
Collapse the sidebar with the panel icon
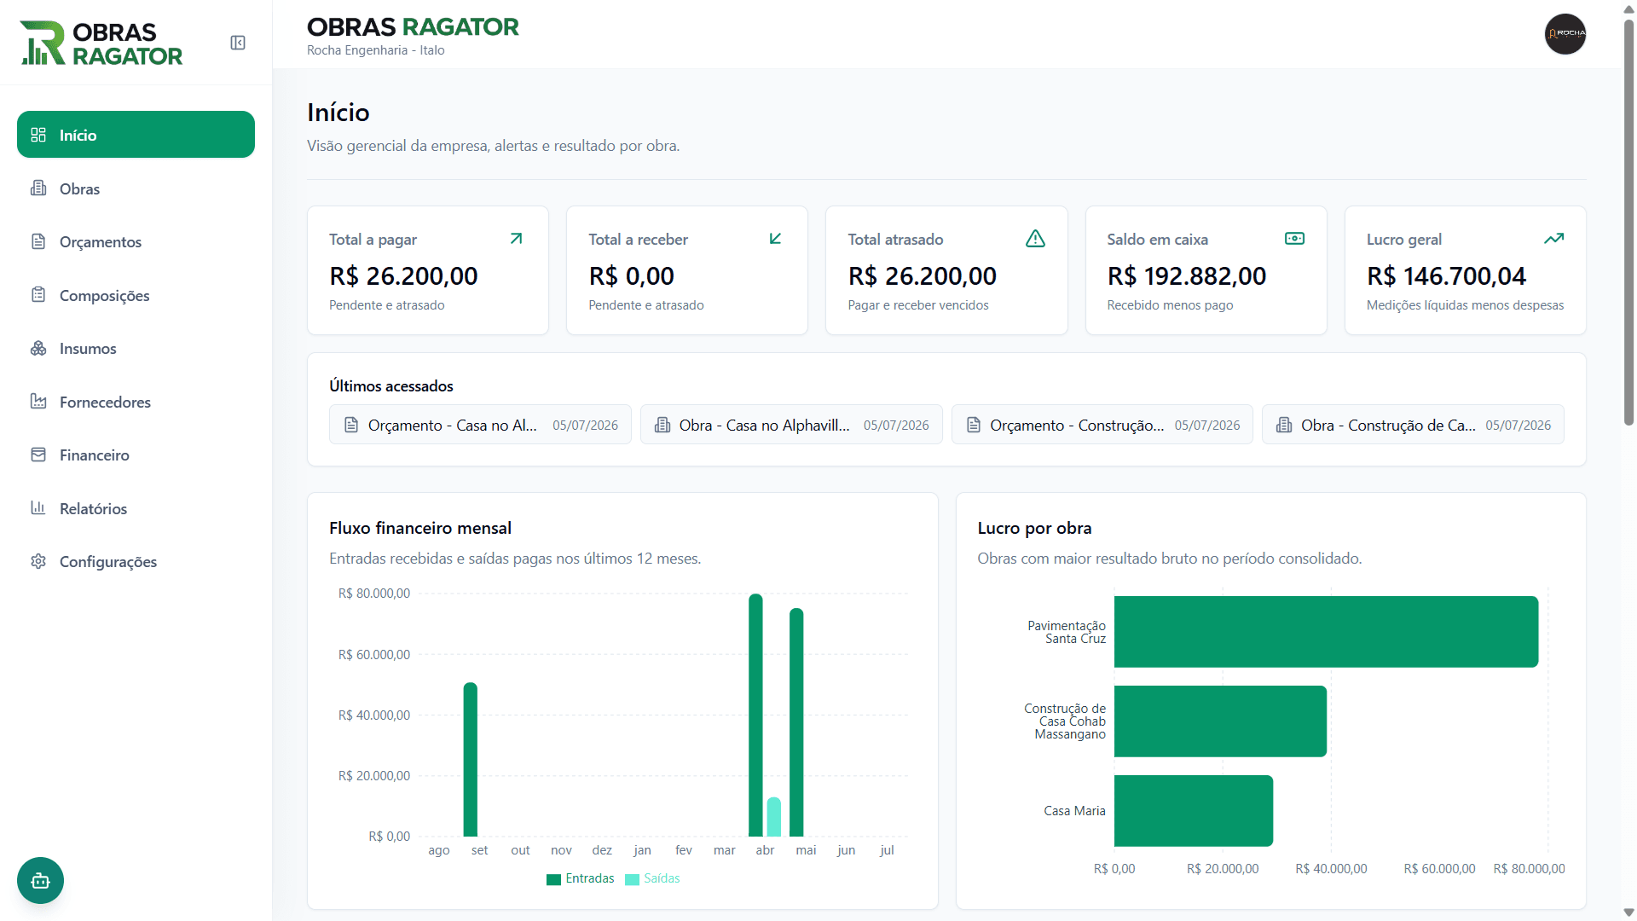click(238, 43)
